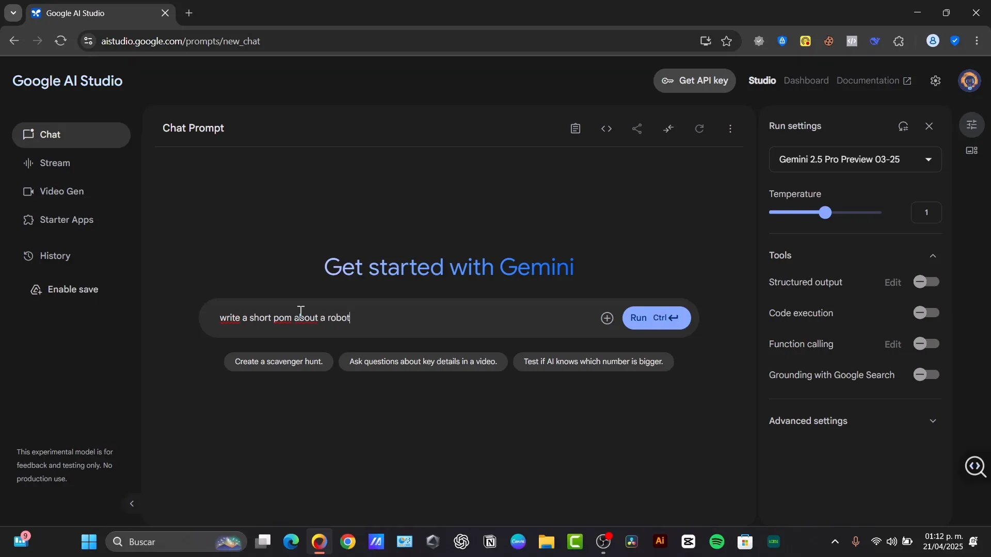Open the media gallery panel icon
Image resolution: width=991 pixels, height=557 pixels.
click(x=971, y=151)
